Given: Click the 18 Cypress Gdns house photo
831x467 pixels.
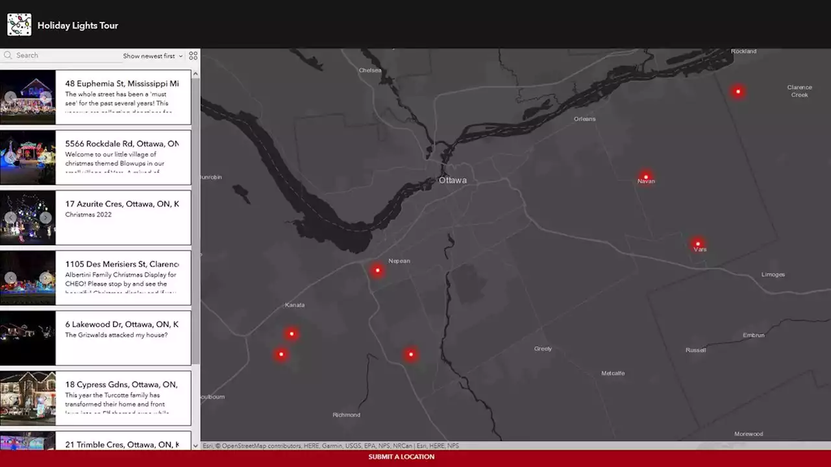Looking at the screenshot, I should [x=28, y=398].
